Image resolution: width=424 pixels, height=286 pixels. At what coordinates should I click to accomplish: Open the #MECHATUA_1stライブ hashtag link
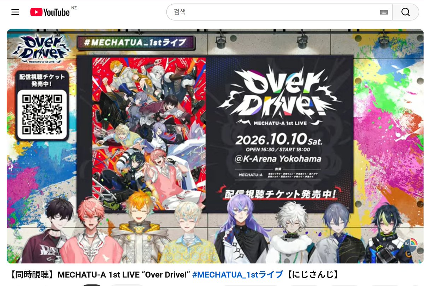pyautogui.click(x=237, y=274)
